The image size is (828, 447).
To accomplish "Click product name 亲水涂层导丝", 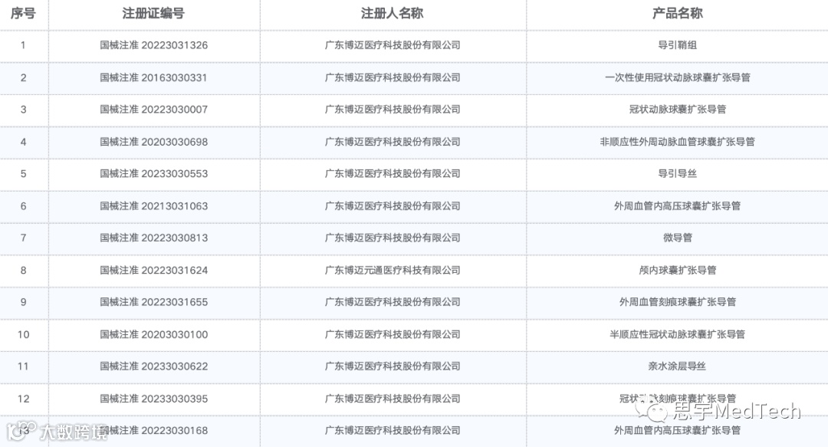I will pos(678,366).
